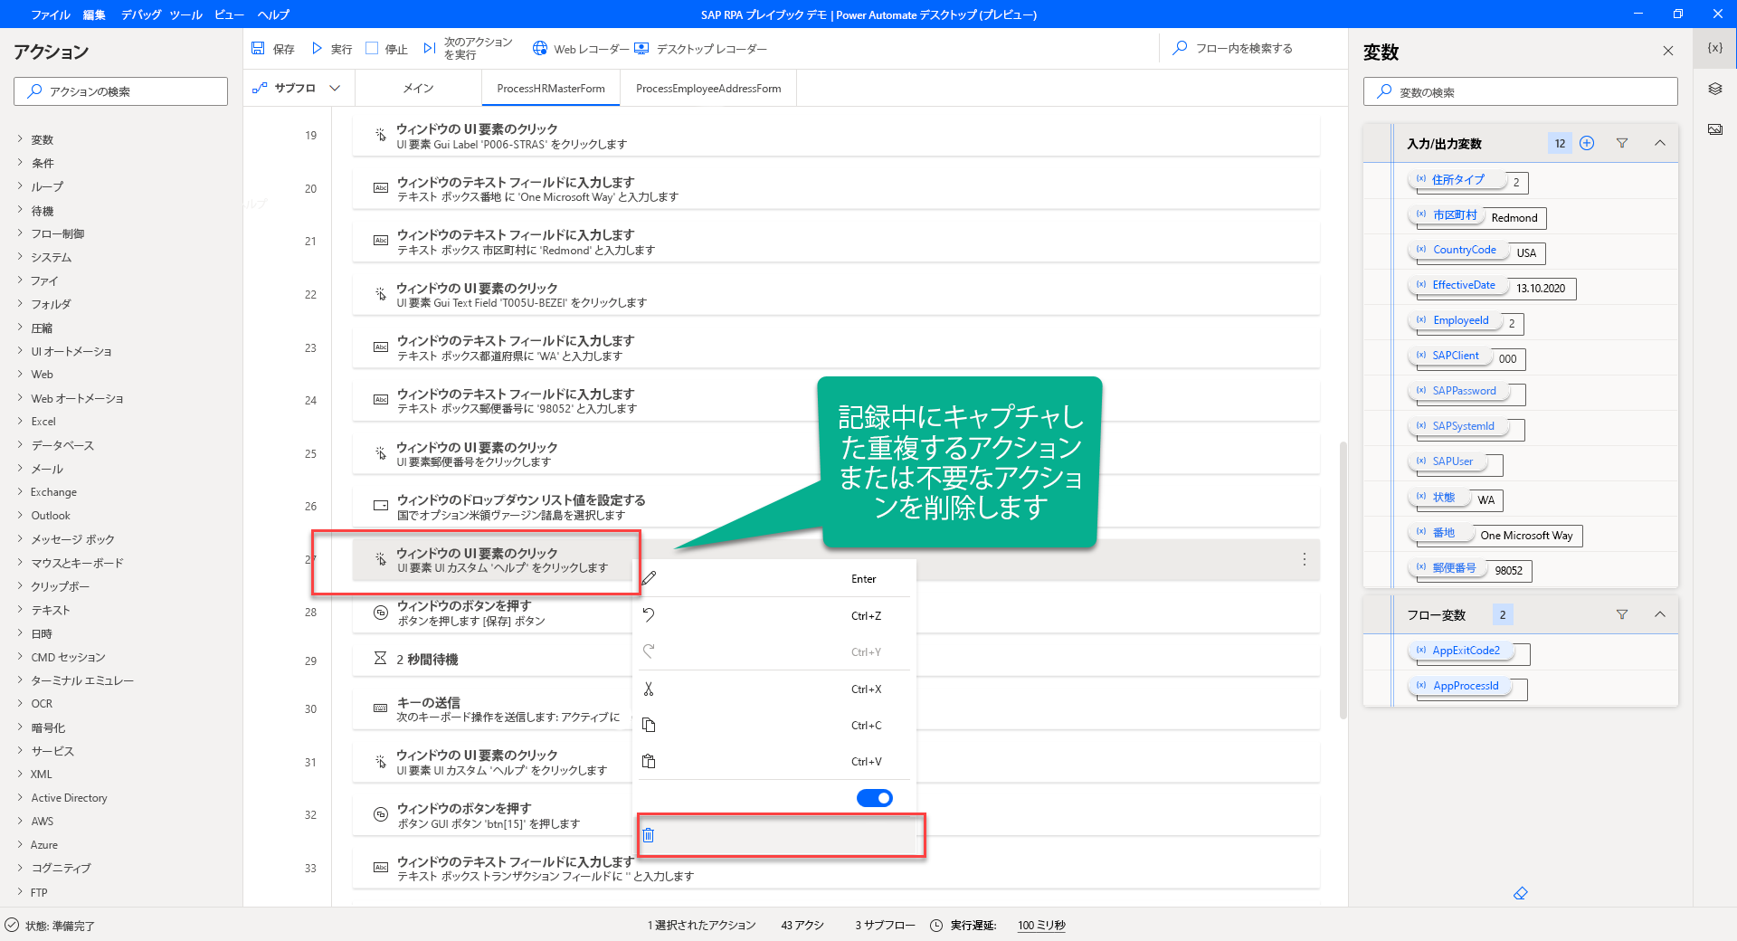Collapse the フロー変数 section
Viewport: 1737px width, 941px height.
tap(1660, 614)
